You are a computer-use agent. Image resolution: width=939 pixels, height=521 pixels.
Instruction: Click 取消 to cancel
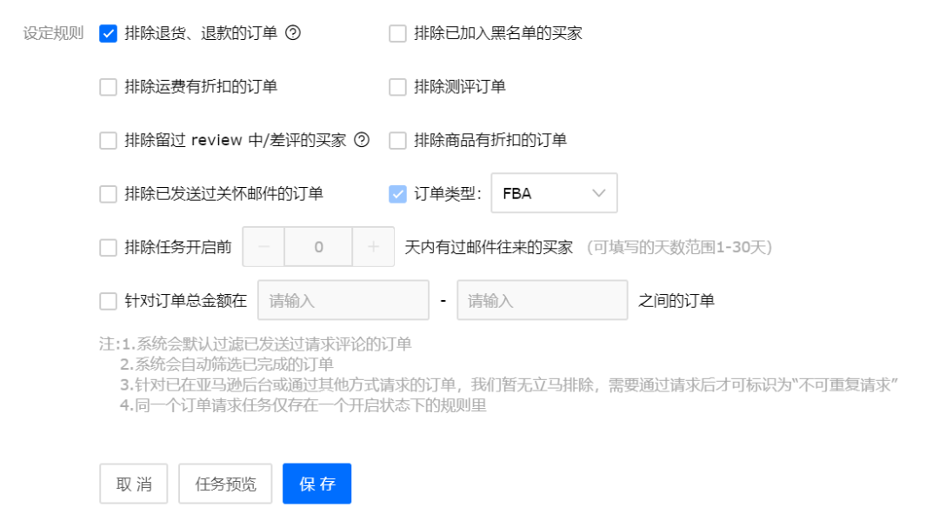click(x=133, y=484)
